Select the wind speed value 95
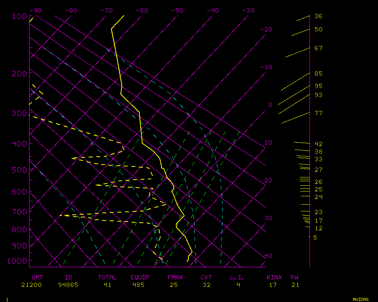 [x=318, y=86]
